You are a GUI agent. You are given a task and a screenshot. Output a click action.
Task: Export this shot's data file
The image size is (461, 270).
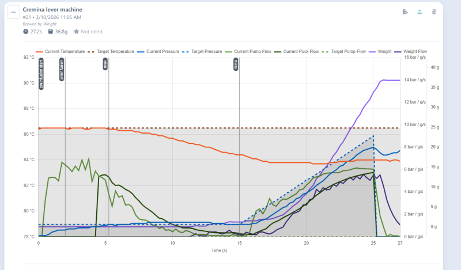pyautogui.click(x=405, y=12)
